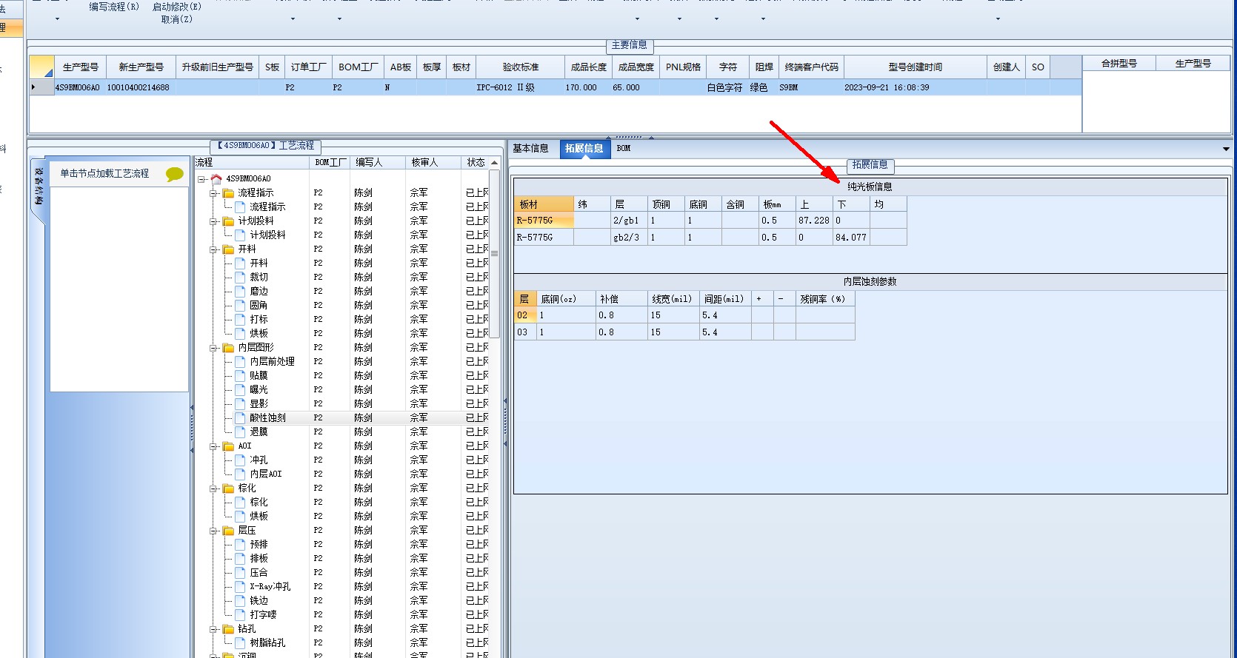The width and height of the screenshot is (1237, 658).
Task: Click the 87.228 value cell
Action: [x=814, y=221]
